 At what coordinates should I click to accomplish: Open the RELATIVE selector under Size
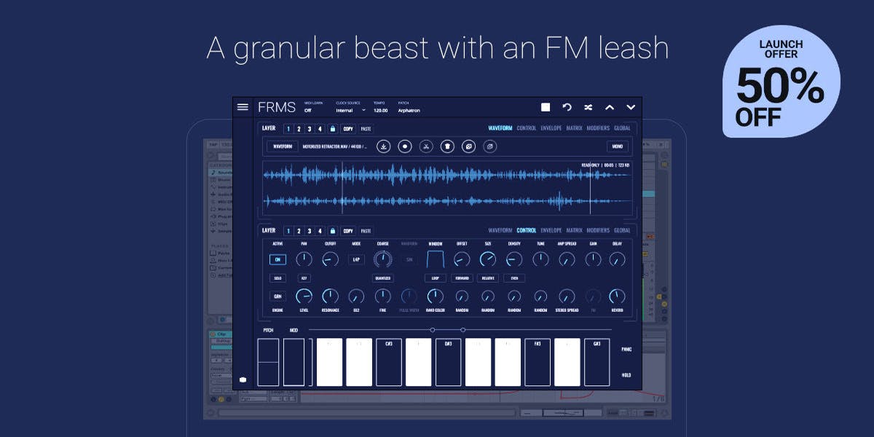click(x=488, y=278)
